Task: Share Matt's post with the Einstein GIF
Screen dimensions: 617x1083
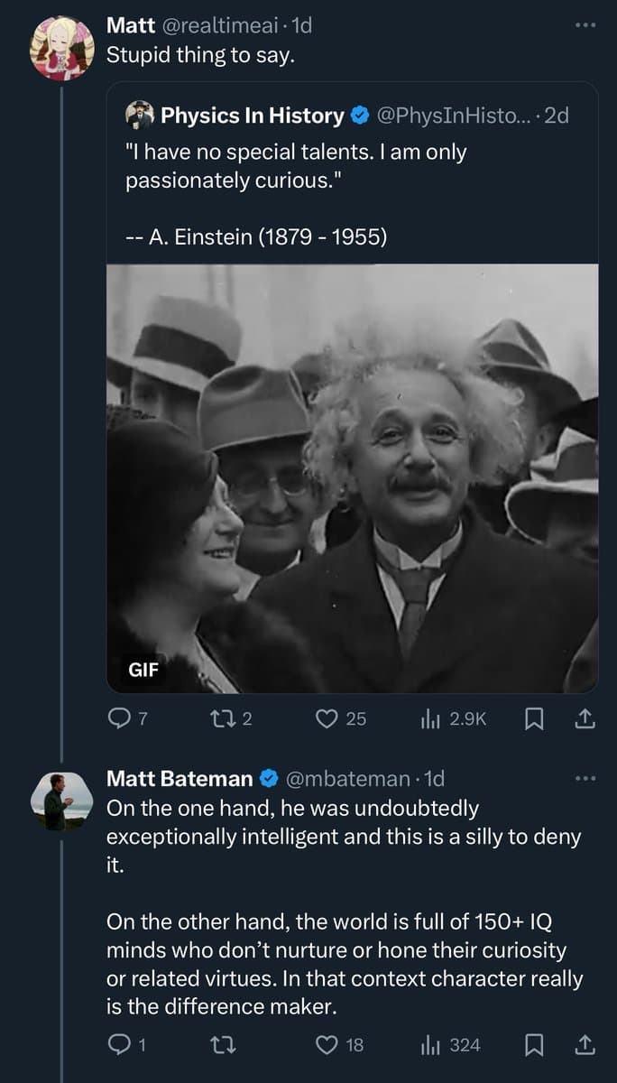Action: click(x=584, y=718)
